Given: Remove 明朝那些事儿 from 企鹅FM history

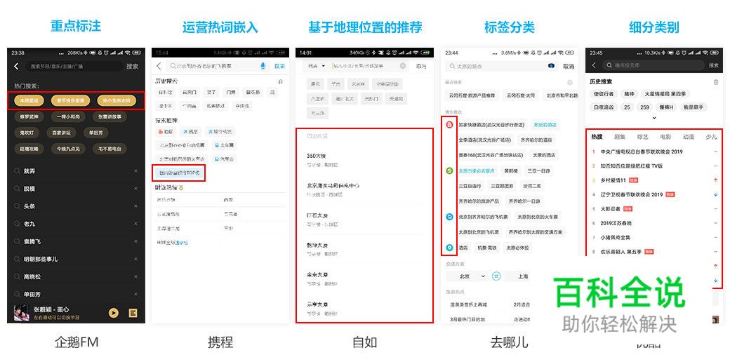Looking at the screenshot, I should coord(135,259).
